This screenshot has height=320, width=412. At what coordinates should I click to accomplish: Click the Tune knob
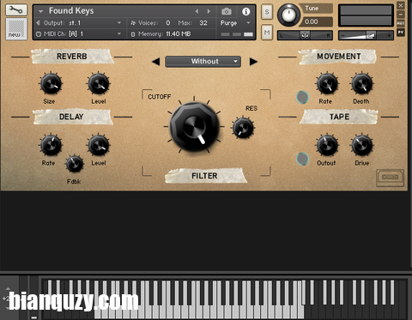tap(288, 15)
